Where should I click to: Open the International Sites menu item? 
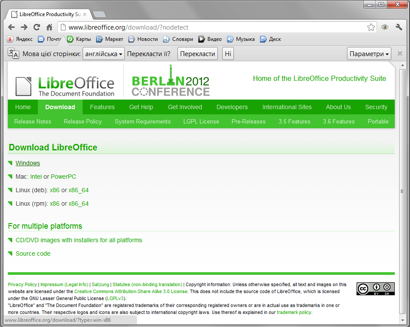(x=287, y=107)
